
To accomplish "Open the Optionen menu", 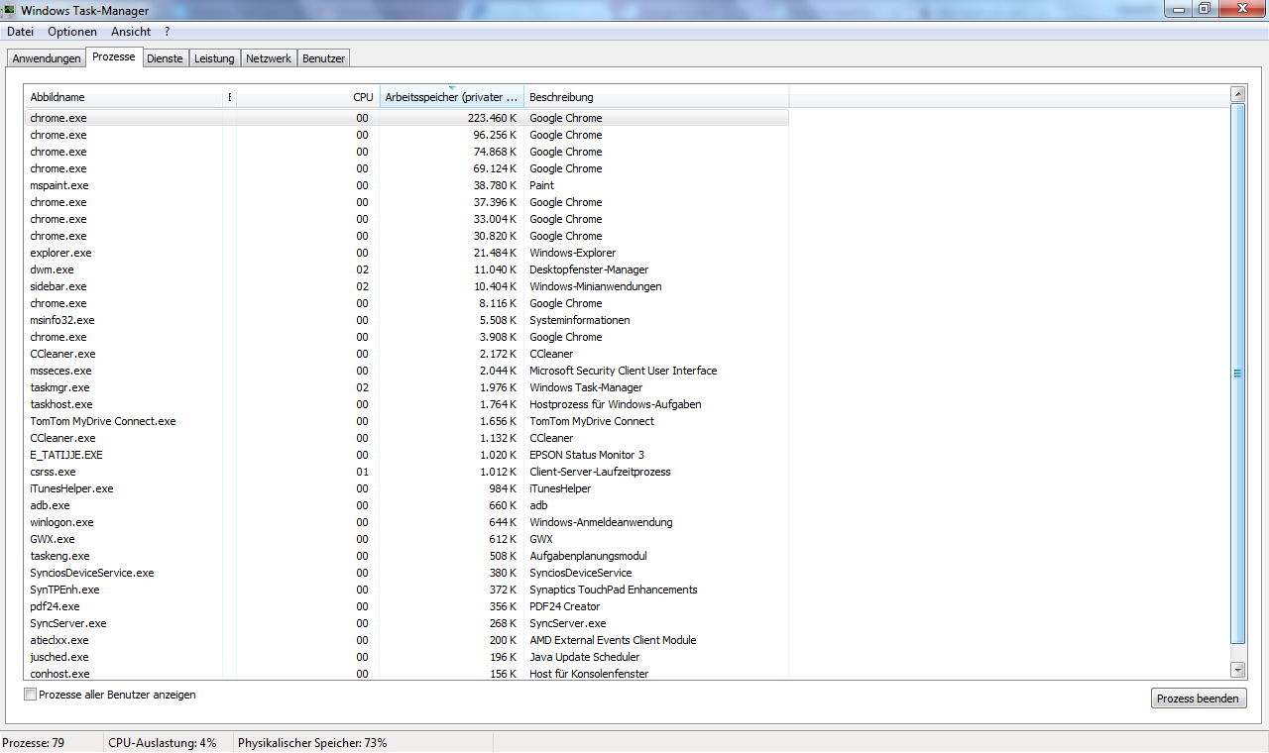I will (72, 32).
